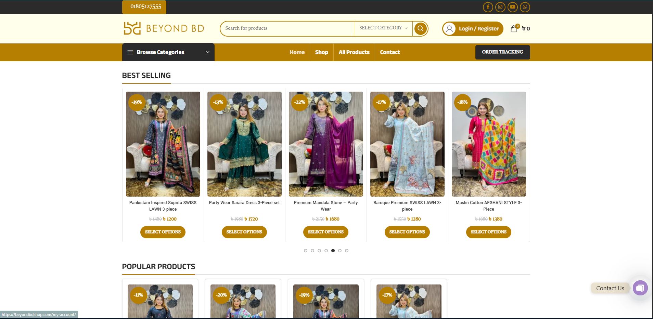Expand the Select Category dropdown

click(383, 28)
